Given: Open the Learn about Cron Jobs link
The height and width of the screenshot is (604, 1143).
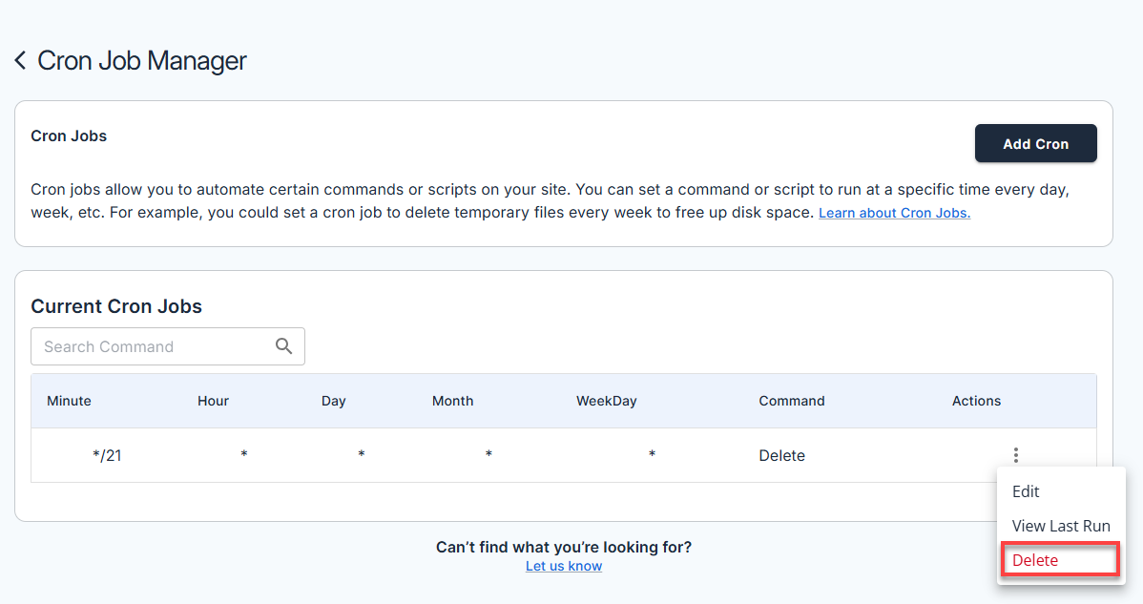Looking at the screenshot, I should pos(894,213).
